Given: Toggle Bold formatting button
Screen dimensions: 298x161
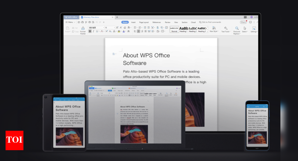Looking at the screenshot, I should point(90,31).
